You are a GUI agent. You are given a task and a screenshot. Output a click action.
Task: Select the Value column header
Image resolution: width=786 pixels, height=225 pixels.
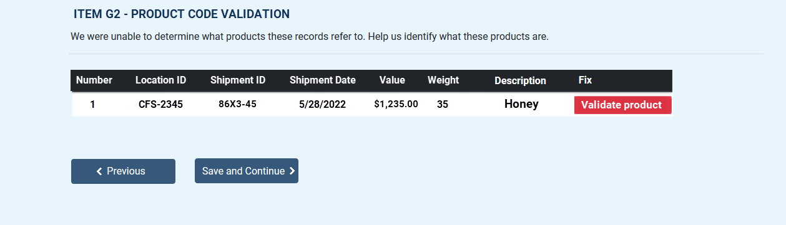click(392, 80)
